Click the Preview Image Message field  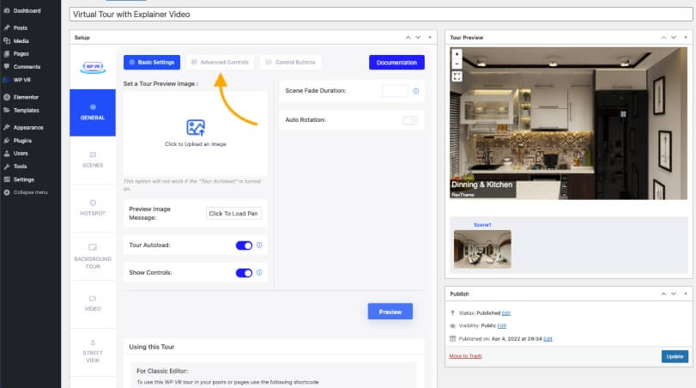233,214
